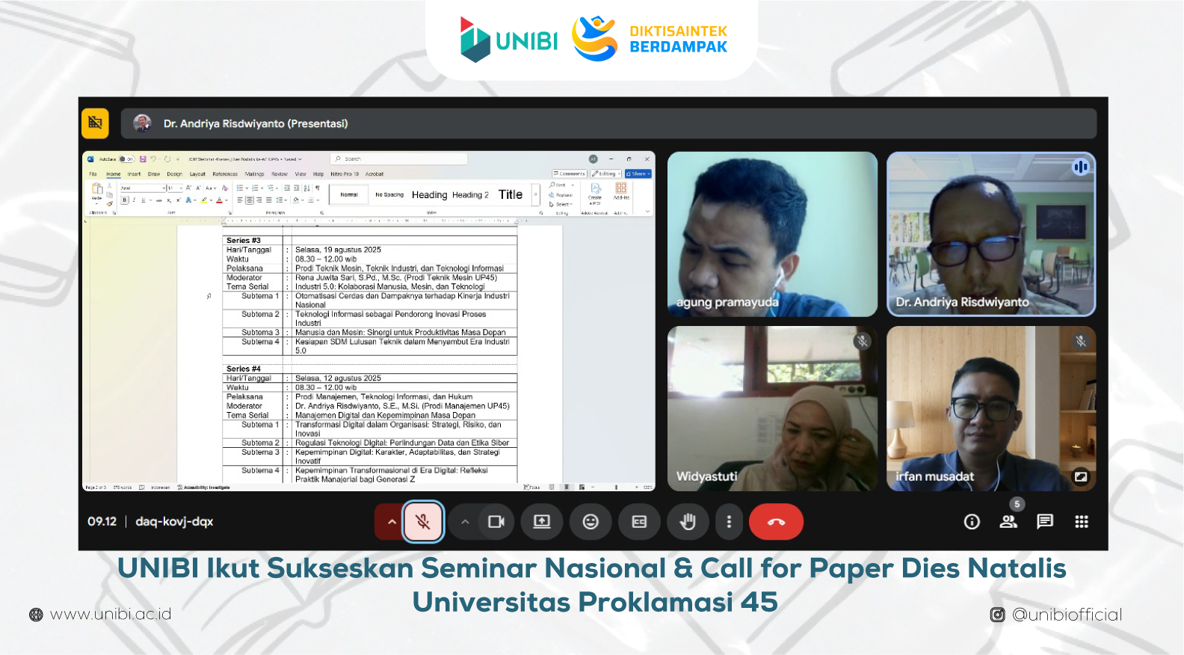Toggle closed captions
Screen dimensions: 1184x655
coord(639,522)
